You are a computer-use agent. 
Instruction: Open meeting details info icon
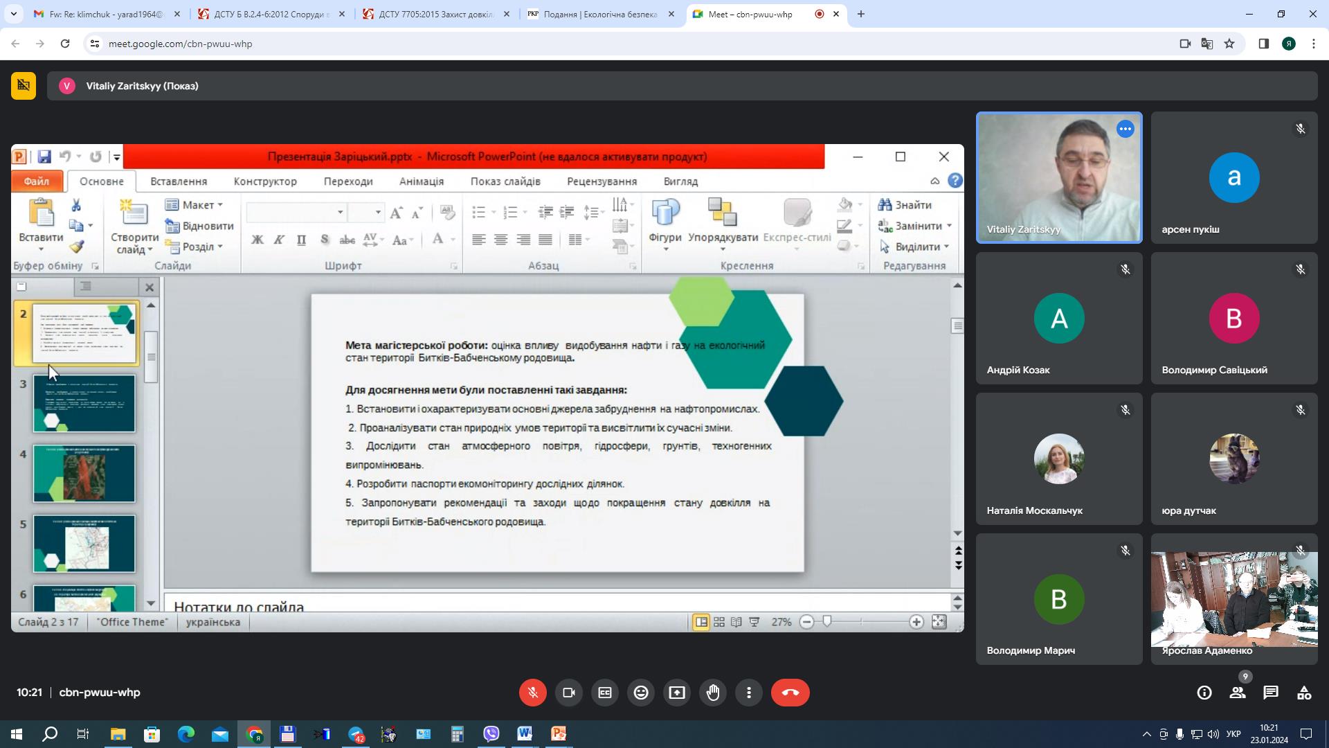[x=1204, y=693]
